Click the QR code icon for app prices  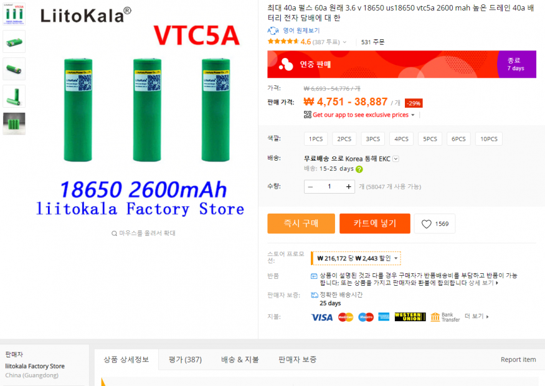pyautogui.click(x=307, y=115)
